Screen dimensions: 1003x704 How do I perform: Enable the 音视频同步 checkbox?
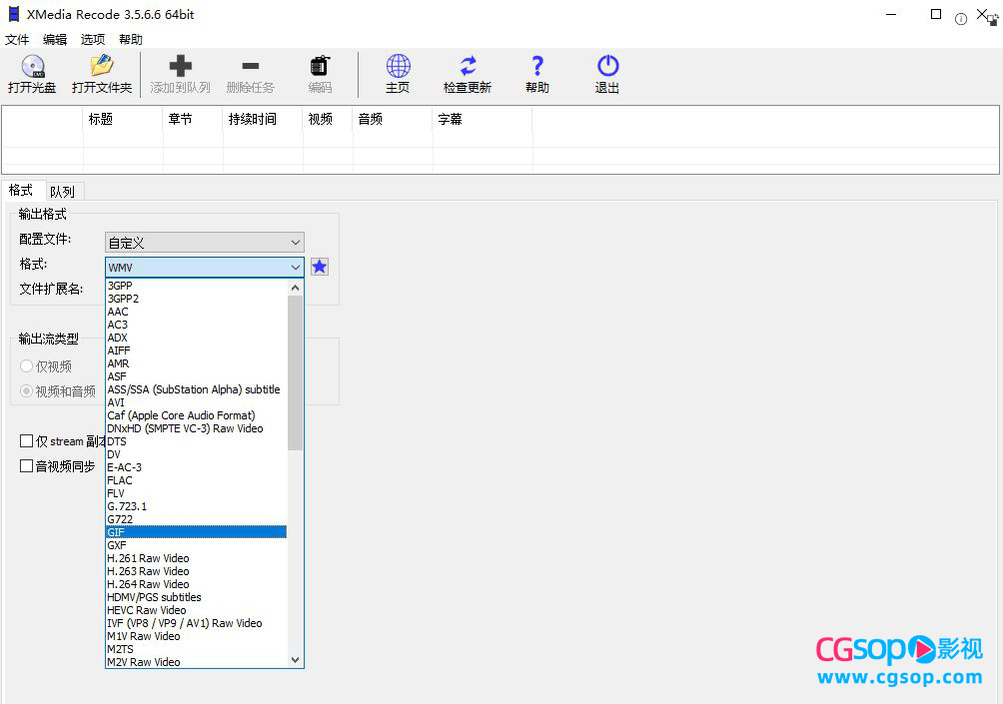click(x=27, y=466)
